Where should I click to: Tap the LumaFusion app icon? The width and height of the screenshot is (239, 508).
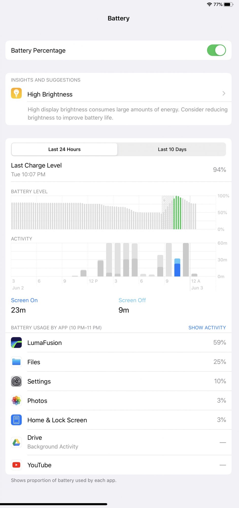point(16,343)
